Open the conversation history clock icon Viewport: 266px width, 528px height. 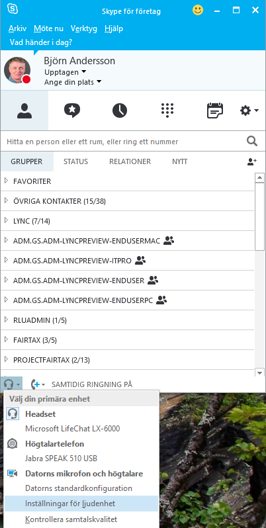pyautogui.click(x=120, y=110)
